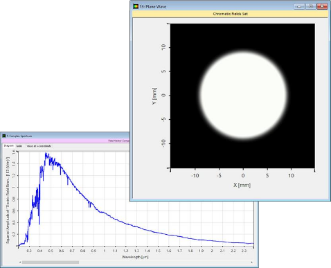Click the scrollbar left arrow
The width and height of the screenshot is (331, 268).
20,262
